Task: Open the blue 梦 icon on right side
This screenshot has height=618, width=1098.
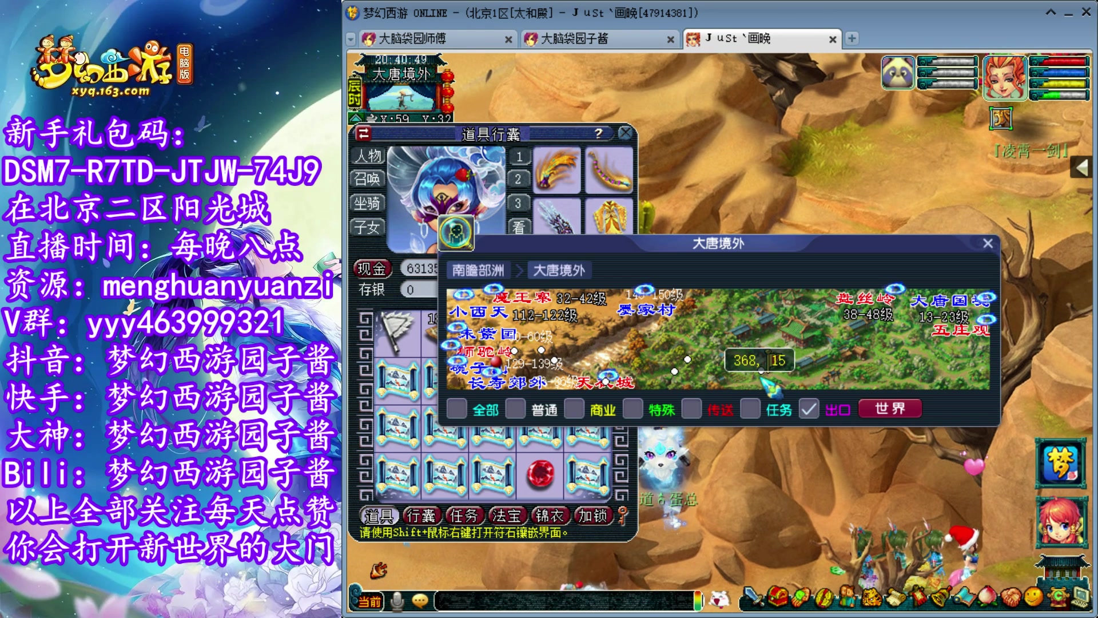Action: [1060, 463]
